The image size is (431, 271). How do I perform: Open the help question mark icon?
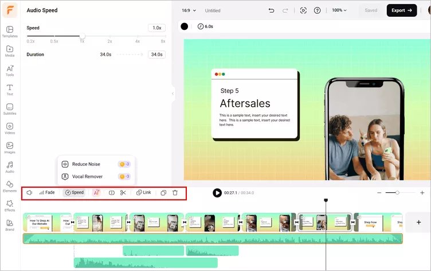[317, 10]
